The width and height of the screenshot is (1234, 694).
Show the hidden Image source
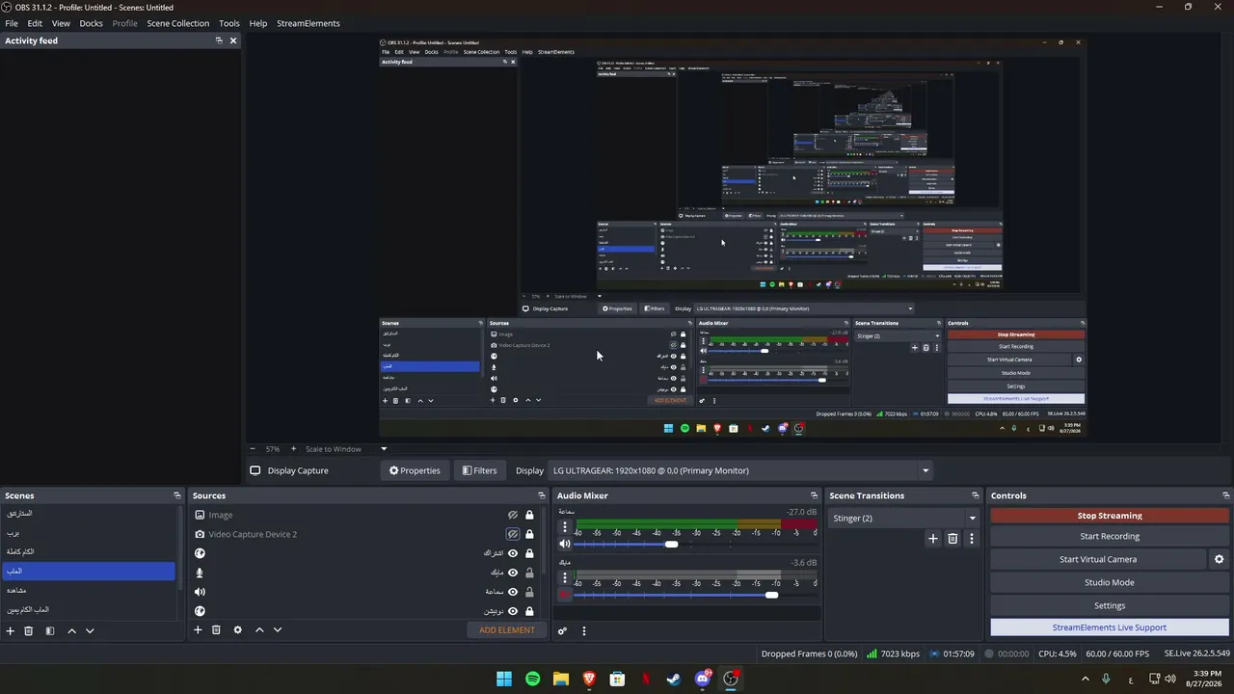tap(513, 515)
